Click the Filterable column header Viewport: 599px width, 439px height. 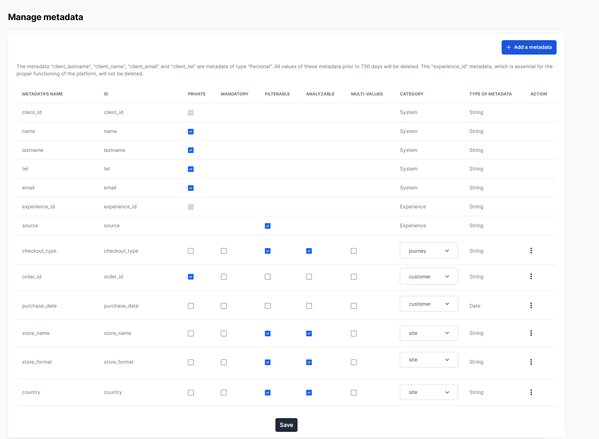pos(277,94)
